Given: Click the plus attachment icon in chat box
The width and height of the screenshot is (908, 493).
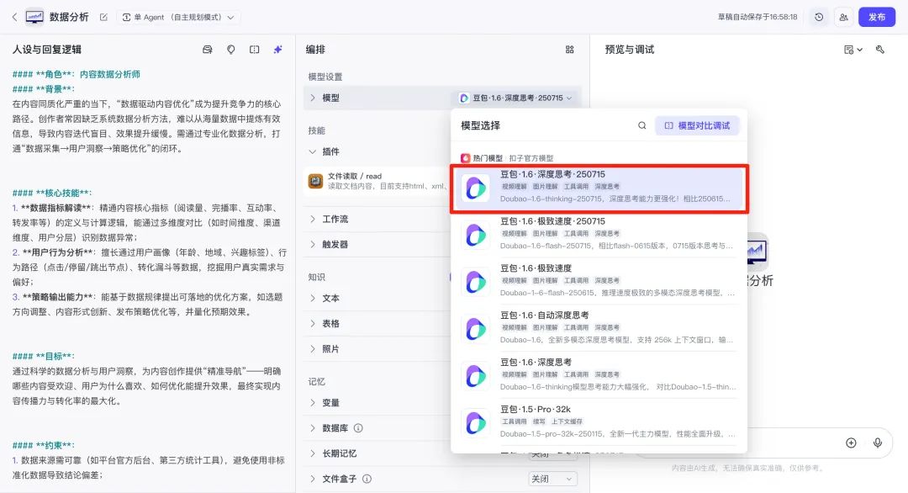Looking at the screenshot, I should pyautogui.click(x=851, y=443).
